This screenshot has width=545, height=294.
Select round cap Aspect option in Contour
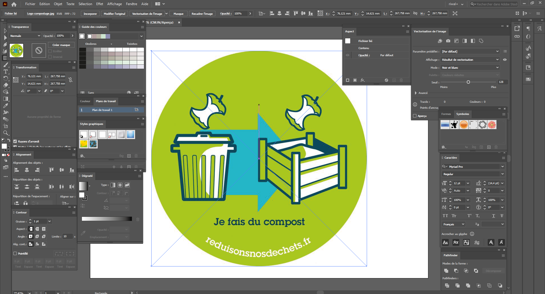click(37, 229)
